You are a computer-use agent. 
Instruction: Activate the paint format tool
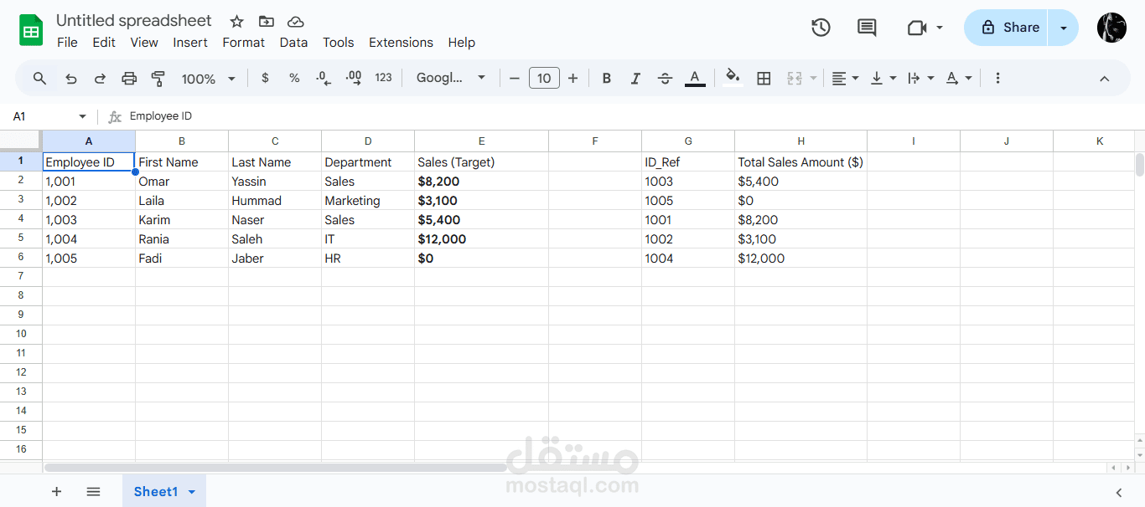(158, 78)
